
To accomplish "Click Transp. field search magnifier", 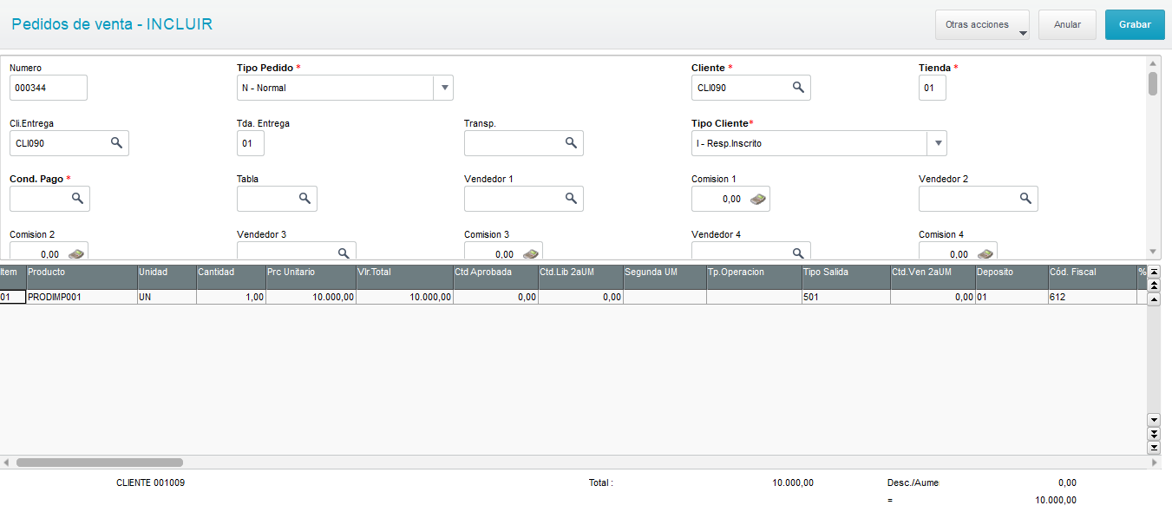I will (x=571, y=143).
